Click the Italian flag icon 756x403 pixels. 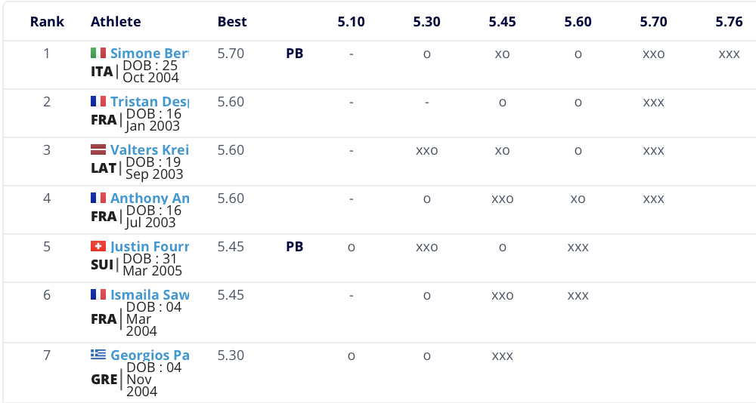pyautogui.click(x=98, y=53)
